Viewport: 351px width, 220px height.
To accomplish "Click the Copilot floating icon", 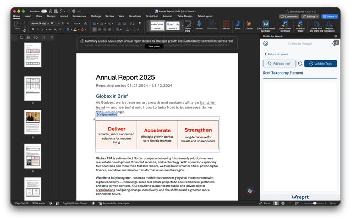I will (250, 191).
